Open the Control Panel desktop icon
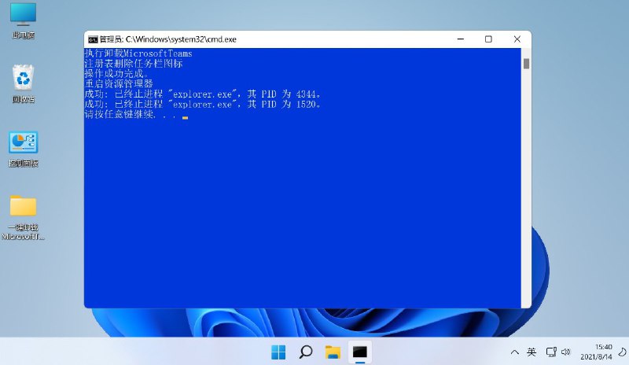The width and height of the screenshot is (629, 365). point(24,148)
